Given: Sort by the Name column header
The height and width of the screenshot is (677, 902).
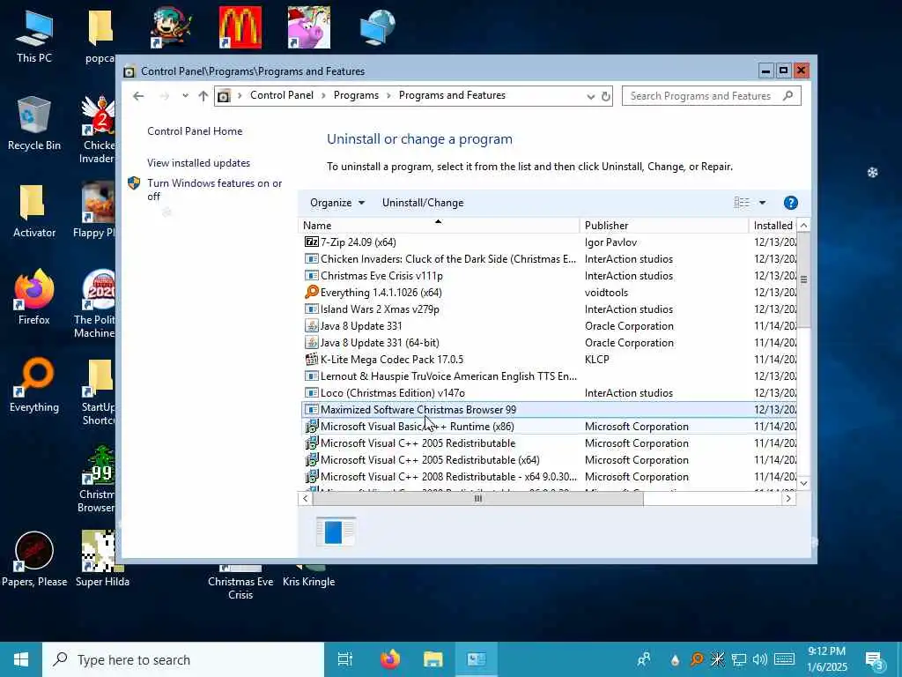Looking at the screenshot, I should tap(439, 226).
